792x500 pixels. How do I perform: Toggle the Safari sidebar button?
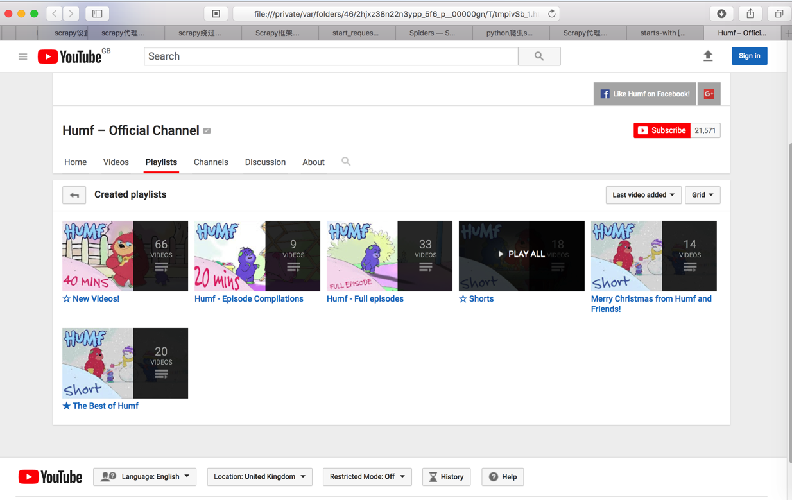pos(98,13)
